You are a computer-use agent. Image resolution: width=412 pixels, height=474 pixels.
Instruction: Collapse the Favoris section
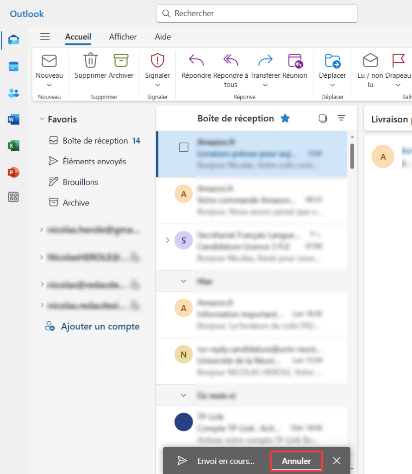(42, 119)
